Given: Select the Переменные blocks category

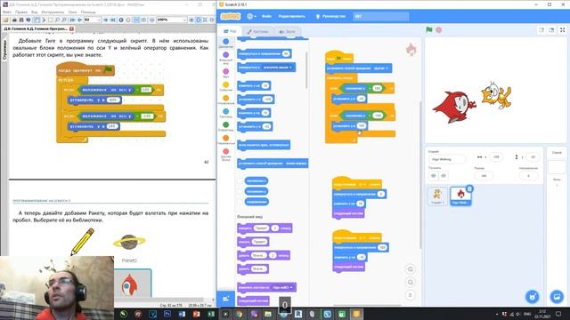Looking at the screenshot, I should click(225, 140).
